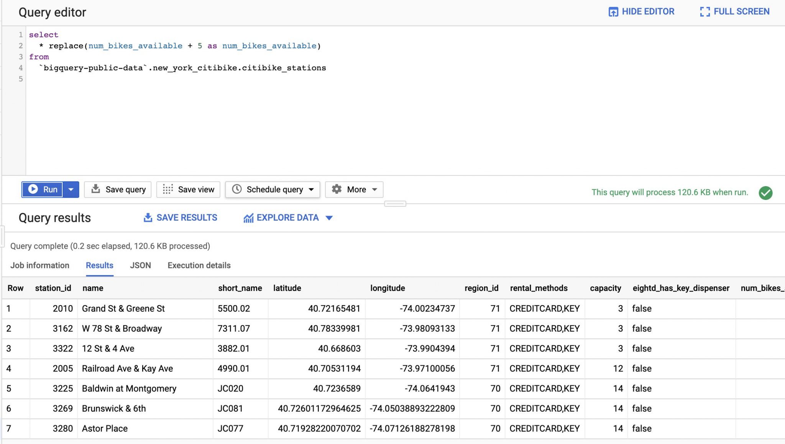Screen dimensions: 785x444
Task: Enter Full Screen mode via its icon
Action: click(x=705, y=12)
